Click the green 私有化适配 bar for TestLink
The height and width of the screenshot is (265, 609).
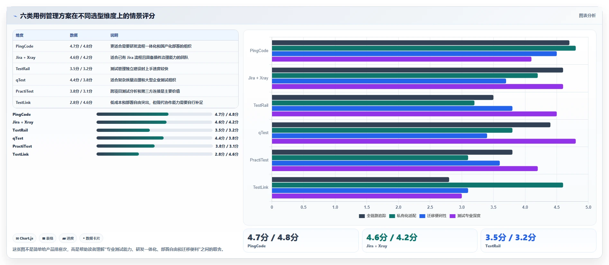[417, 185]
